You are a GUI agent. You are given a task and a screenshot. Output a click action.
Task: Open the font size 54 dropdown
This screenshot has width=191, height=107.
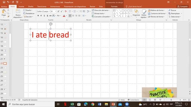pyautogui.click(x=56, y=11)
